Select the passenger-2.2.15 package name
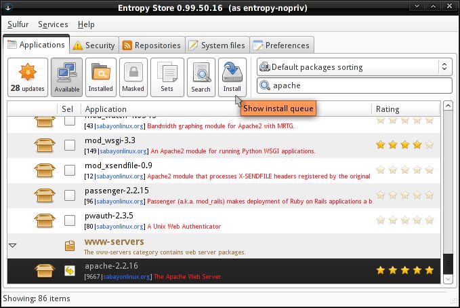This screenshot has height=308, width=460. click(x=117, y=191)
